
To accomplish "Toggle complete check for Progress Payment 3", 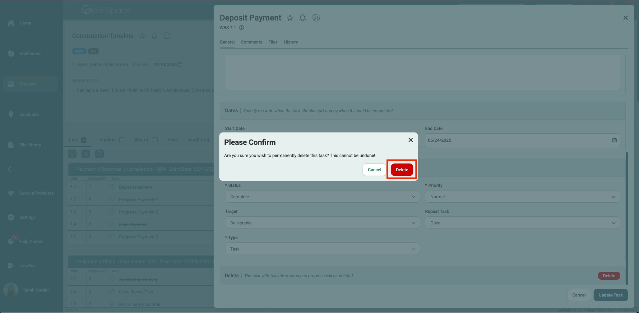I will click(x=112, y=237).
